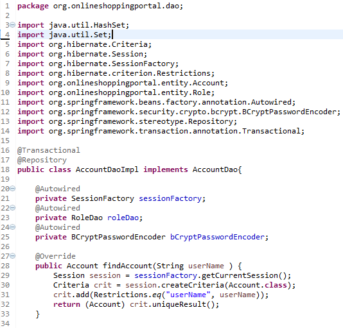Click 'uniqueResult()' call
Screen dimensions: 343x328
click(183, 304)
